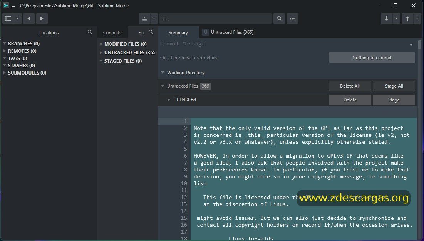Open the hamburger main menu

click(13, 5)
